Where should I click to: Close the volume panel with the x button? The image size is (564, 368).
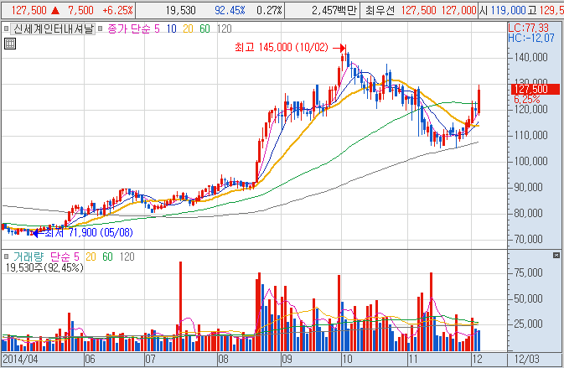tap(556, 256)
